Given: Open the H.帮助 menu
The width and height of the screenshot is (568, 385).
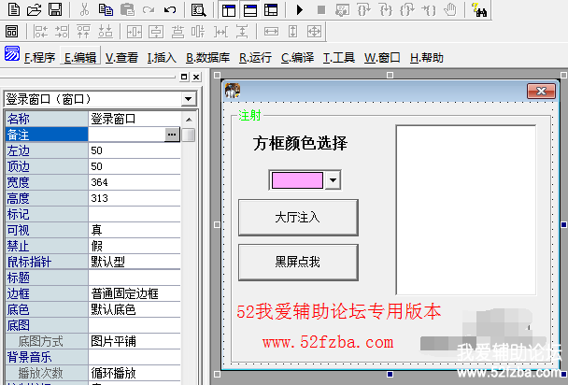Looking at the screenshot, I should pyautogui.click(x=427, y=58).
